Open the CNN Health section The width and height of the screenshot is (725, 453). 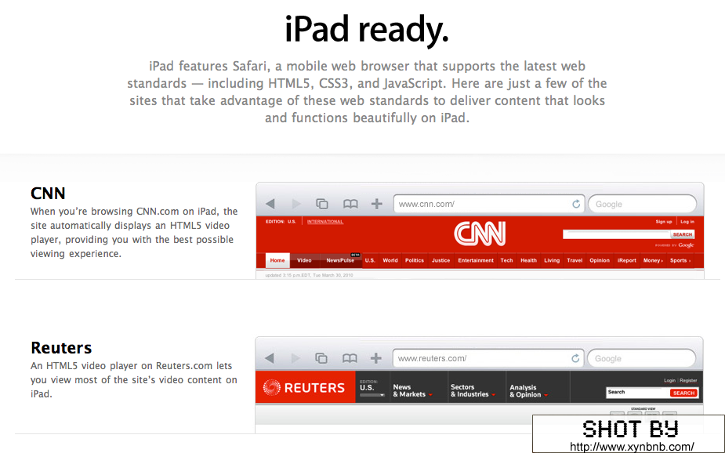click(x=528, y=260)
